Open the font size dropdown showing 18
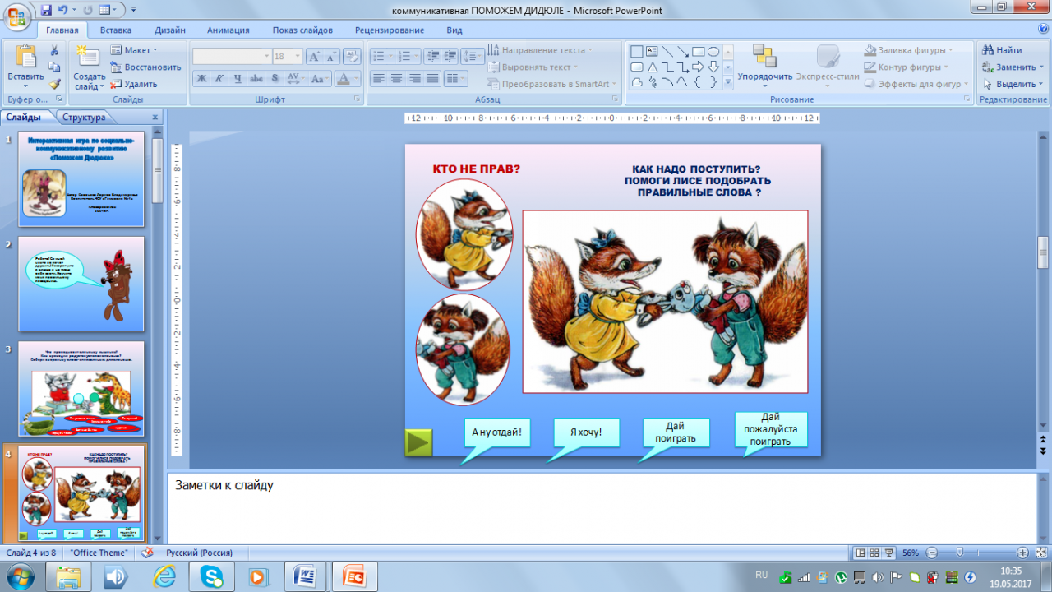Screen dimensions: 1052x592 click(x=288, y=57)
